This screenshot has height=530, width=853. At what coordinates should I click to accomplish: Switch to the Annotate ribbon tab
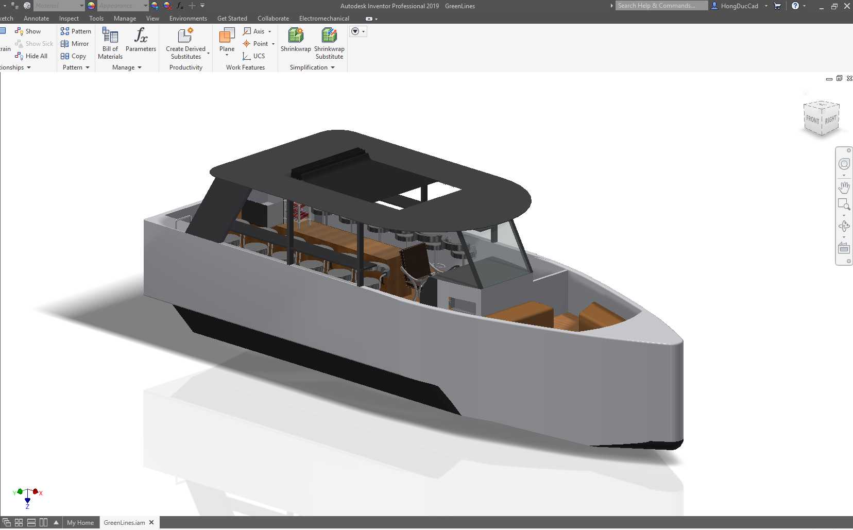tap(36, 19)
